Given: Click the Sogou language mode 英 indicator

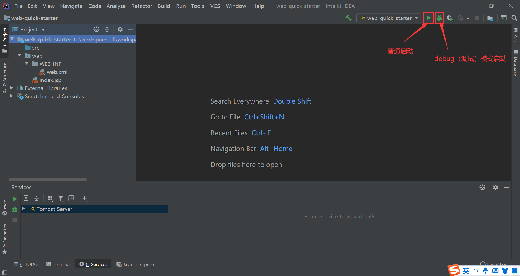Looking at the screenshot, I should [466, 271].
